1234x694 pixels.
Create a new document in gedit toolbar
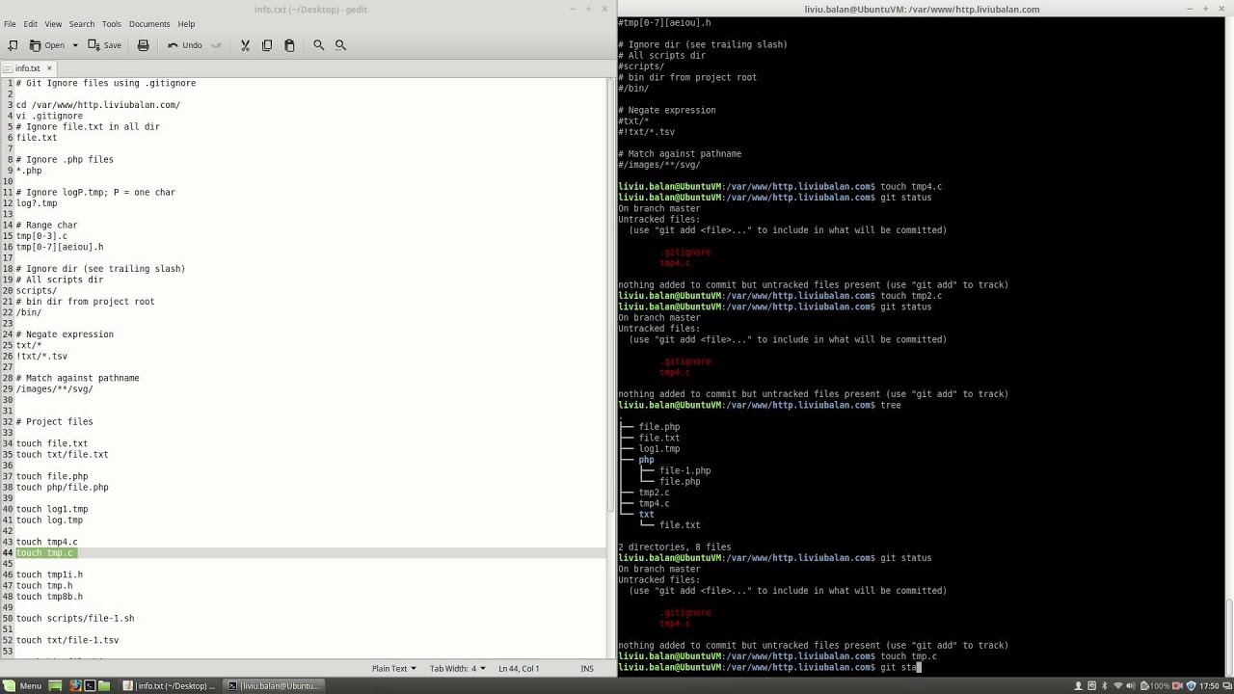pyautogui.click(x=13, y=45)
